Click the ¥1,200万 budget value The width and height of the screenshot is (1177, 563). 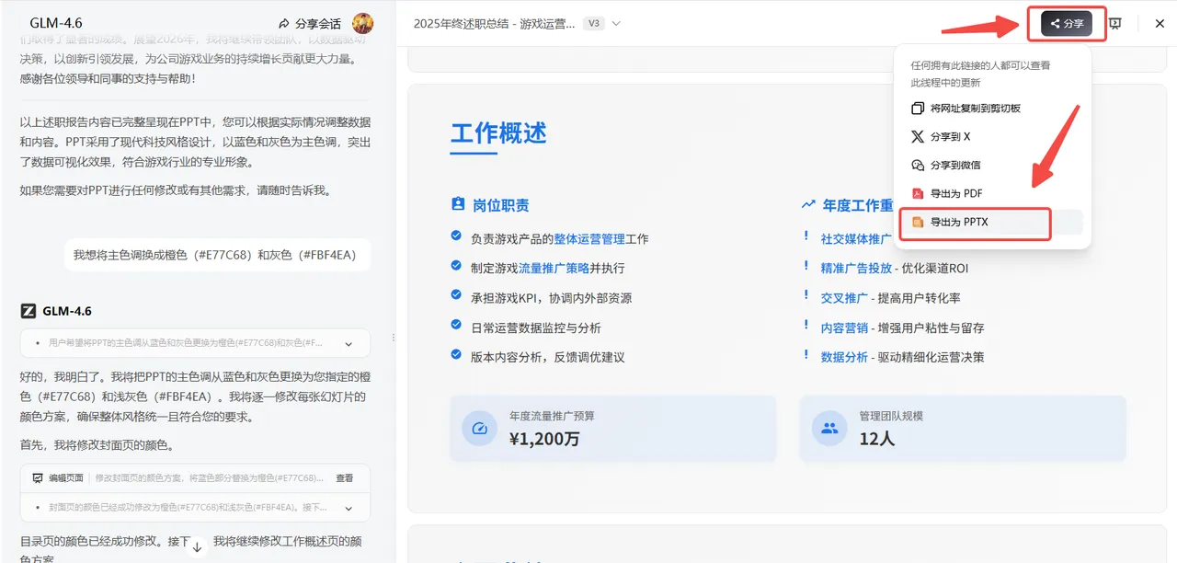(544, 439)
